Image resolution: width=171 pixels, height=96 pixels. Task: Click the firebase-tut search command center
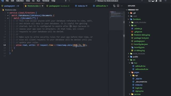click(x=107, y=1)
